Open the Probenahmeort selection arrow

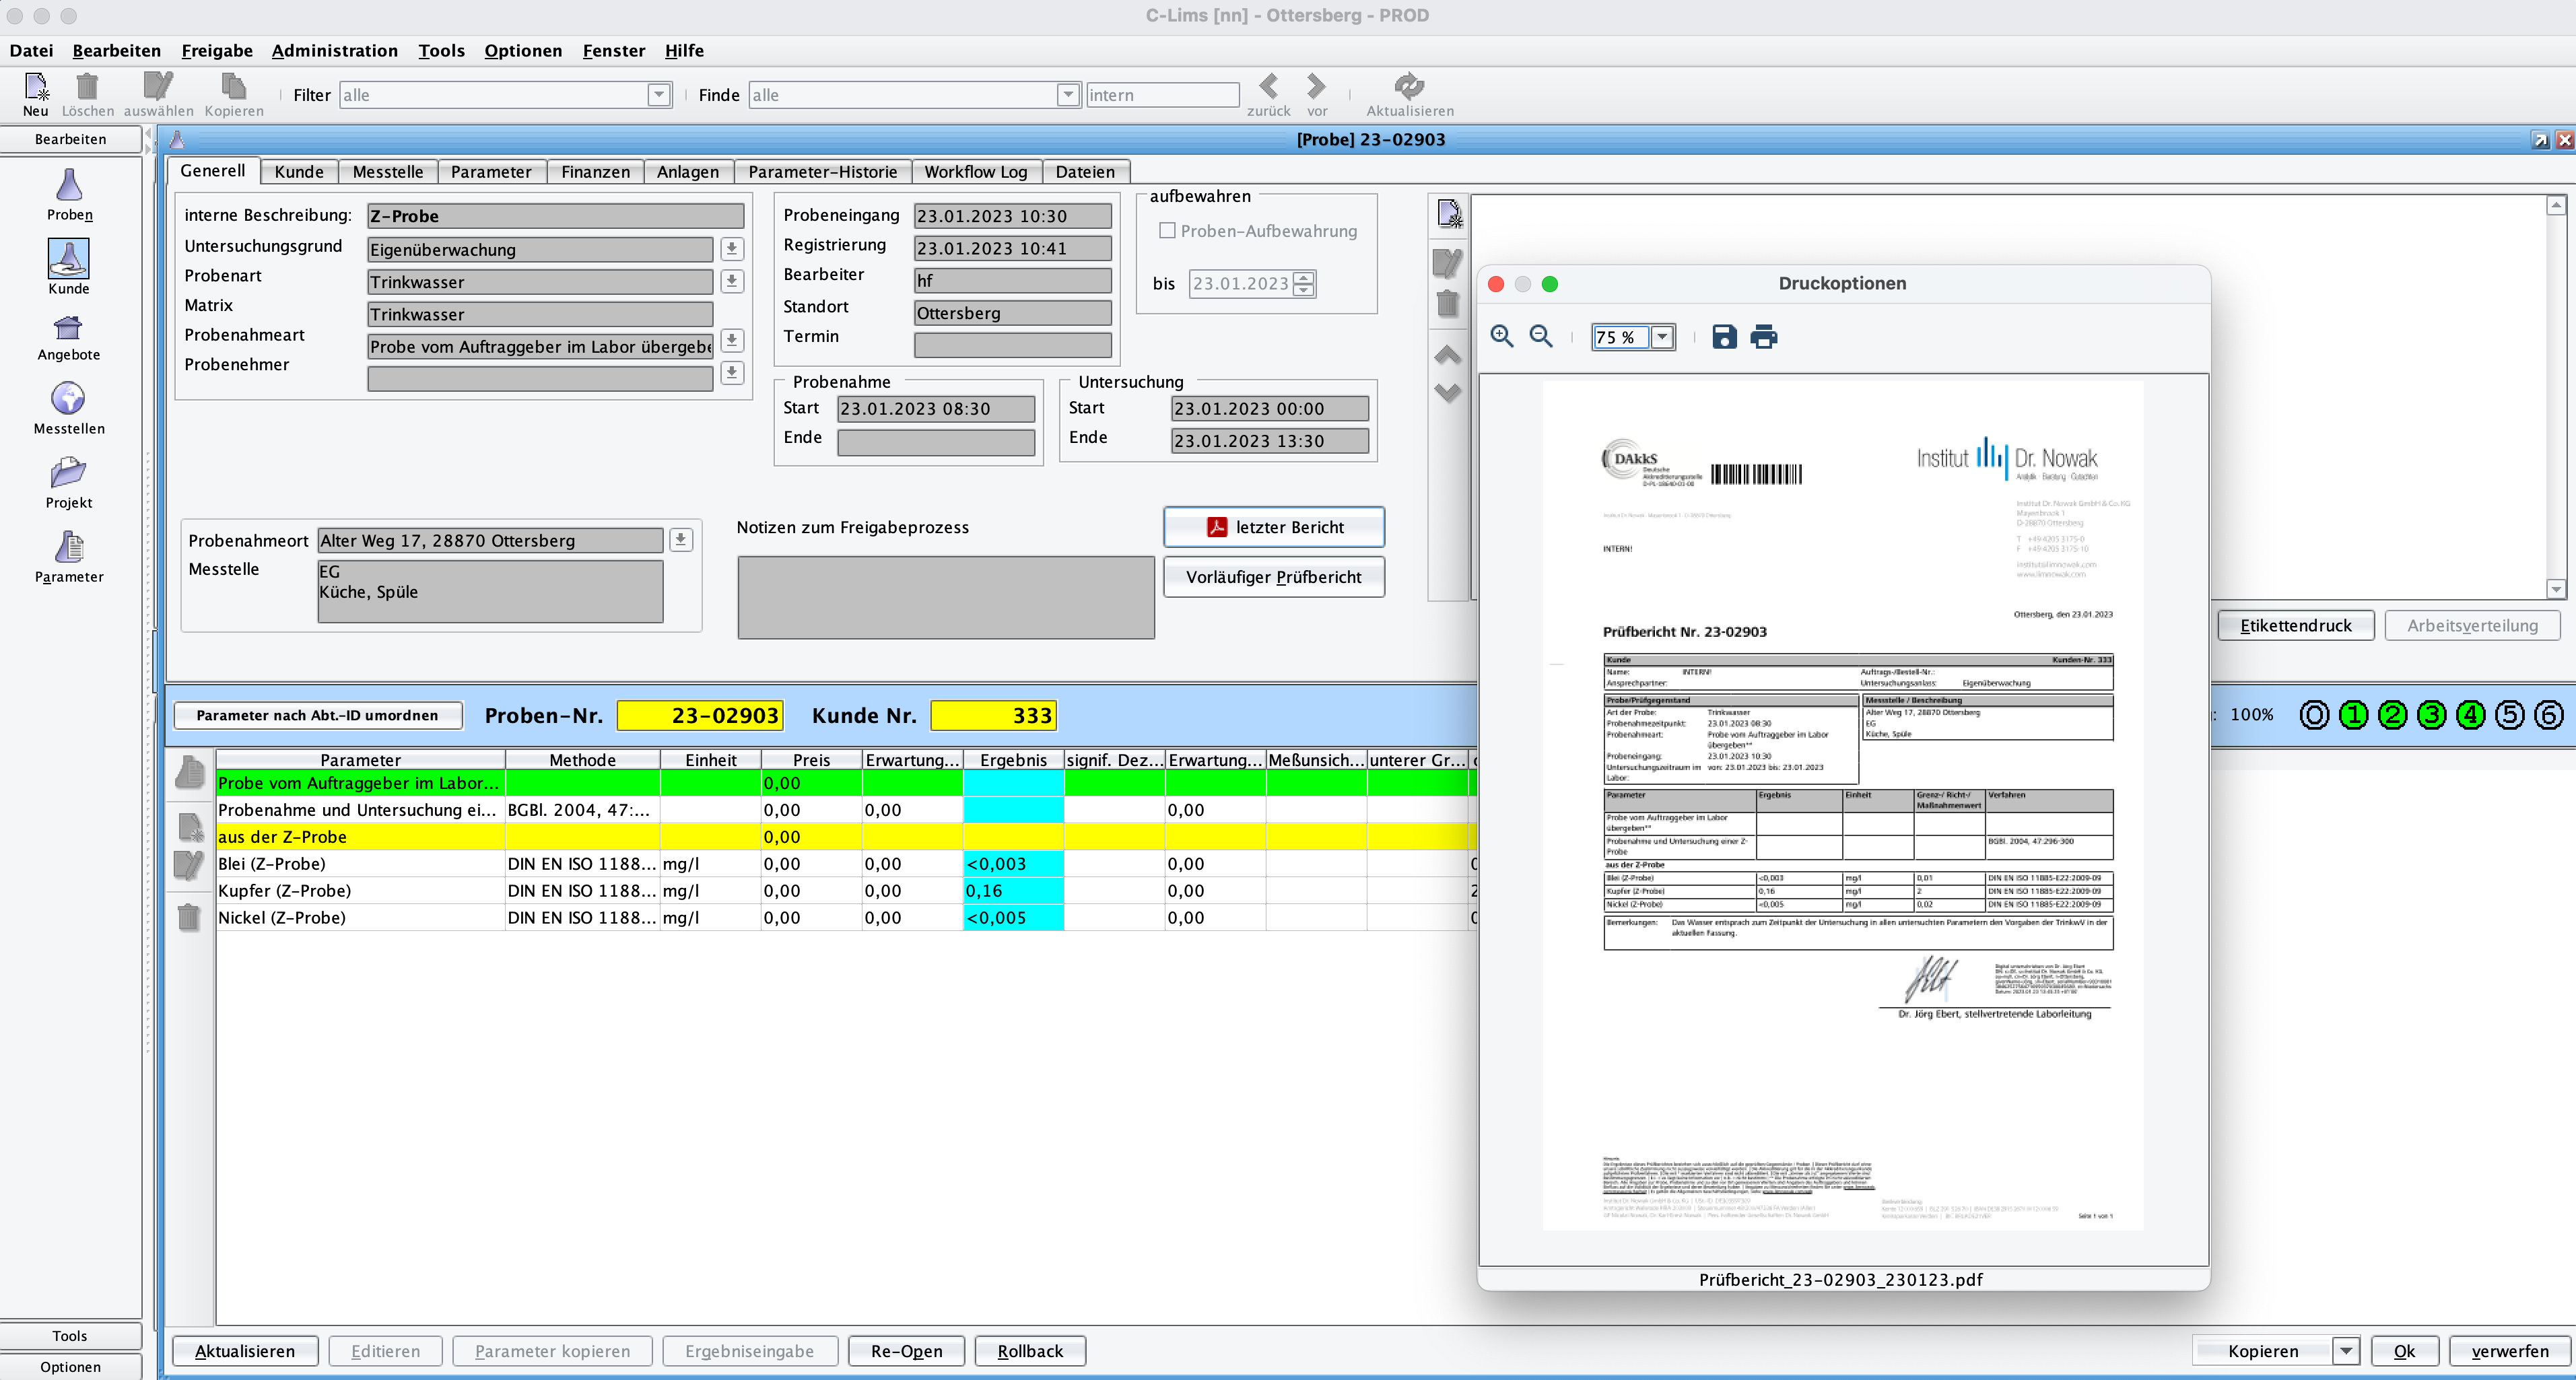click(681, 540)
